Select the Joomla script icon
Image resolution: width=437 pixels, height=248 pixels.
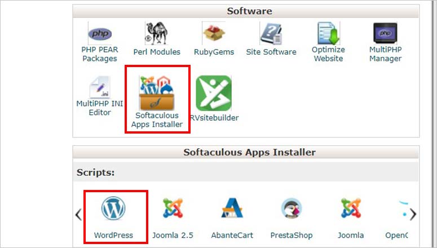351,208
